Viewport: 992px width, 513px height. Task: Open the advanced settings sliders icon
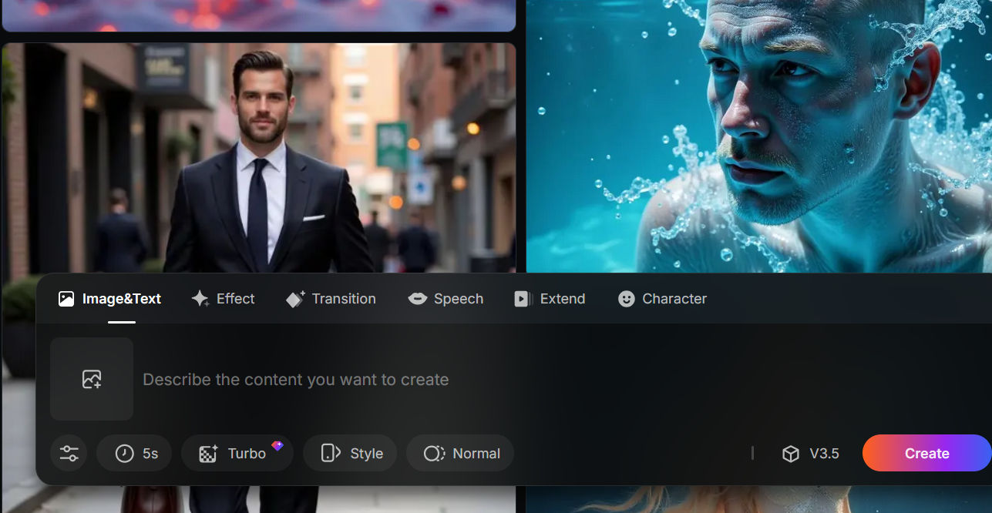pyautogui.click(x=69, y=453)
